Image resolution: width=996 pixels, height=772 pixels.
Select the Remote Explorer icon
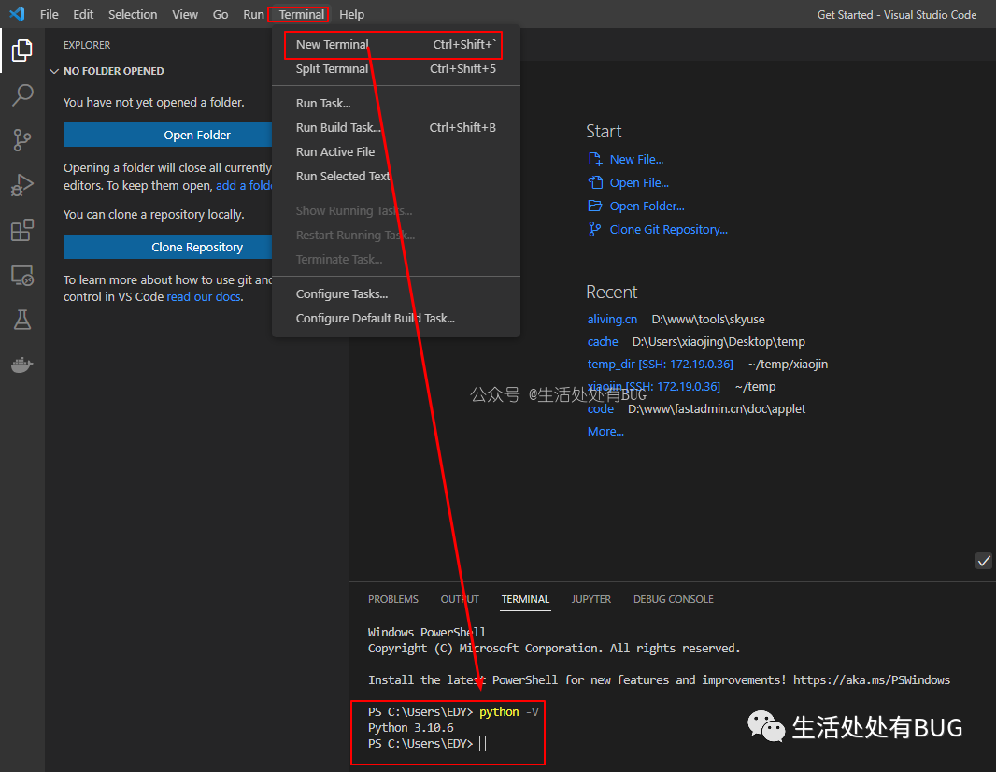[22, 275]
